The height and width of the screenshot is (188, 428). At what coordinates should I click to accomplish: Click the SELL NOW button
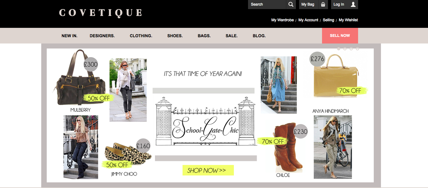(x=340, y=36)
